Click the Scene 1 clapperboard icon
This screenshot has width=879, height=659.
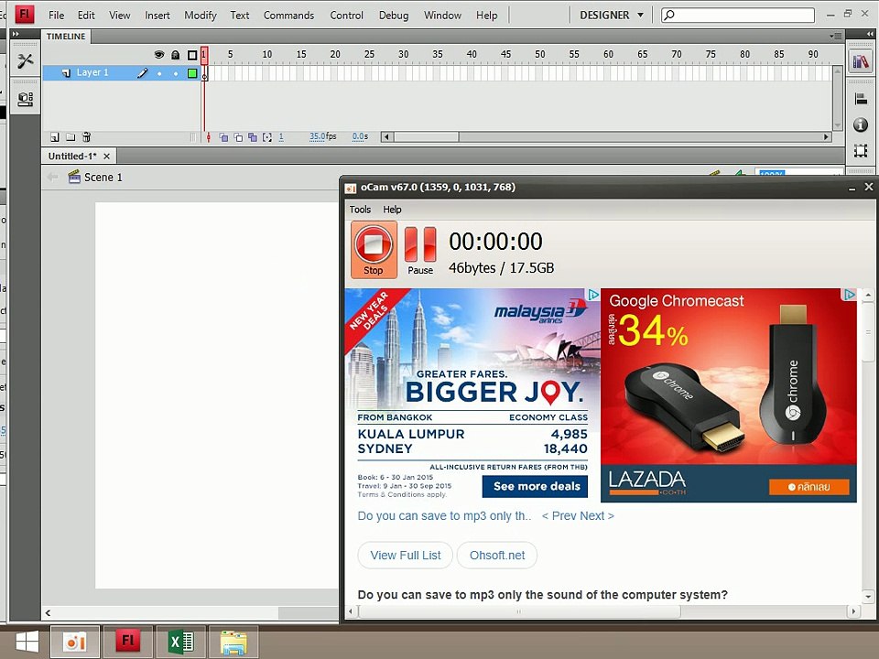[x=74, y=177]
